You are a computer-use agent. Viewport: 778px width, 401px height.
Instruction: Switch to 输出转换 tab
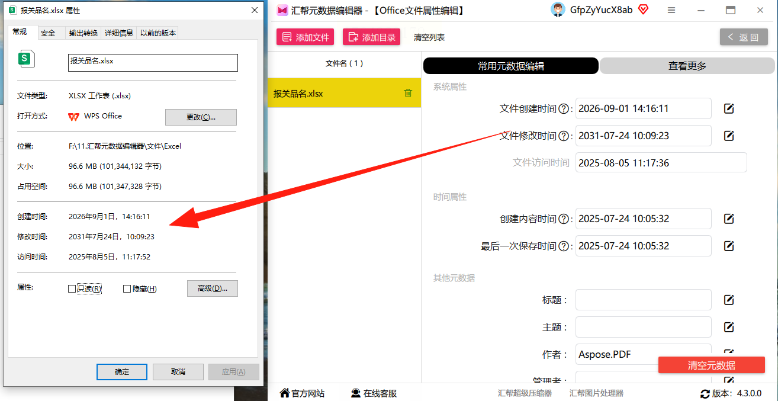pos(83,33)
